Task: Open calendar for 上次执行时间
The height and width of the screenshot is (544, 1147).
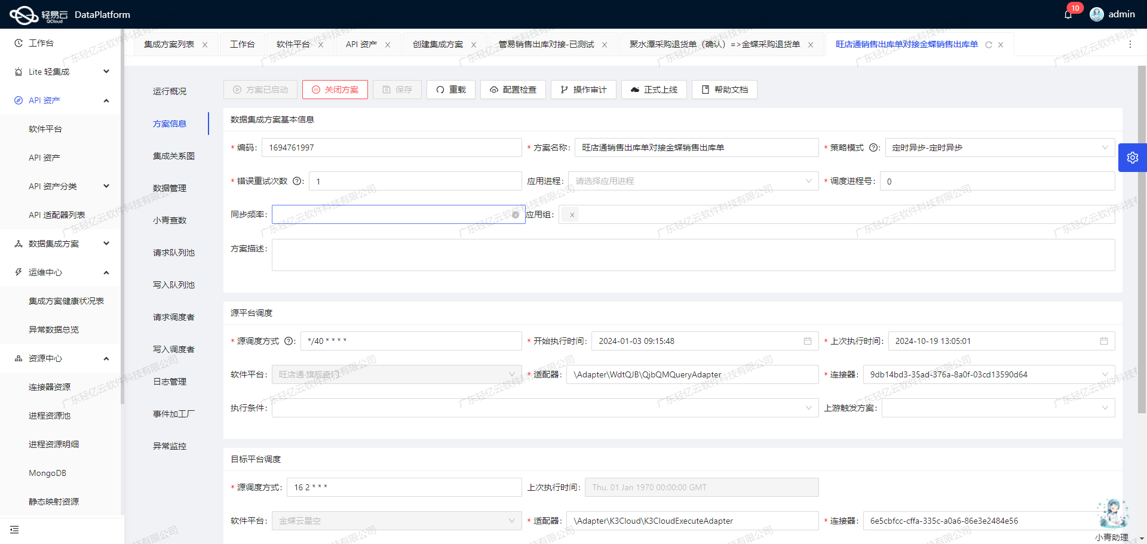Action: click(1104, 341)
